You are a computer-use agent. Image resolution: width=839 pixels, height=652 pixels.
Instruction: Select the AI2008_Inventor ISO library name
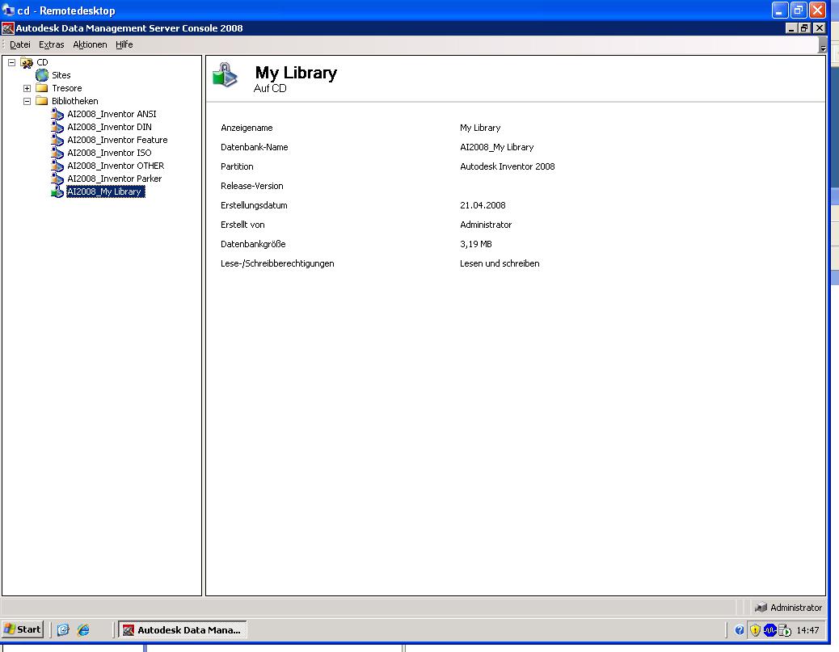point(110,153)
